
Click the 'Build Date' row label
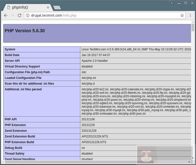coord(12,55)
